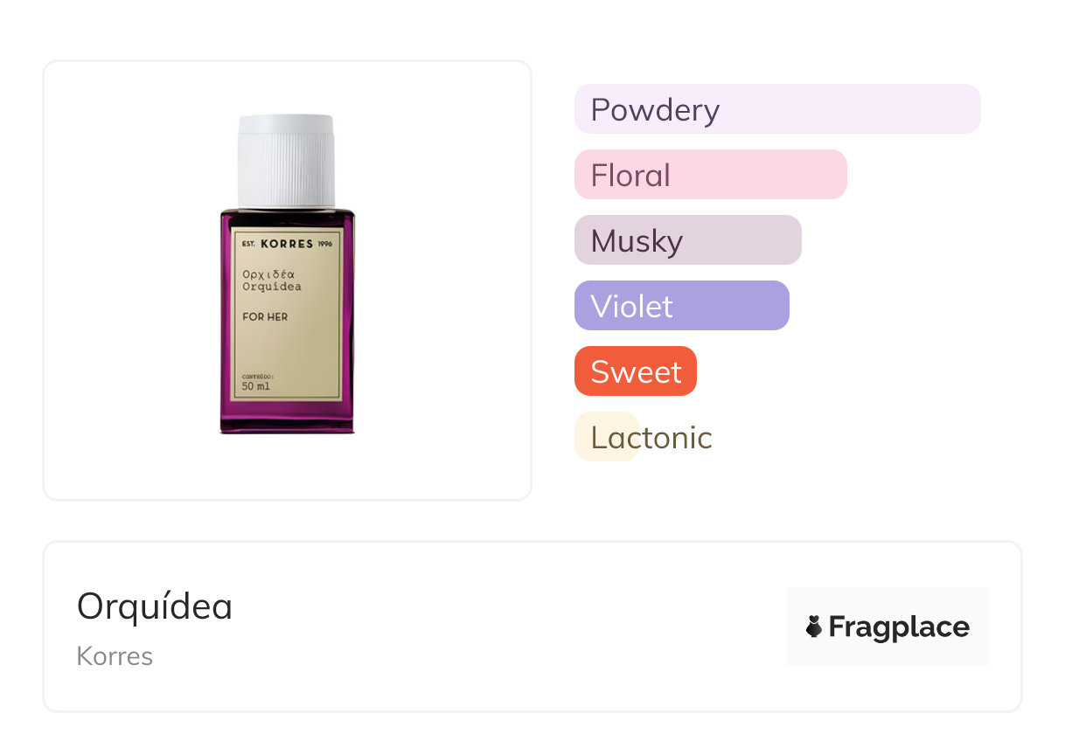Open the Korres brand name link
1065x755 pixels.
point(115,656)
